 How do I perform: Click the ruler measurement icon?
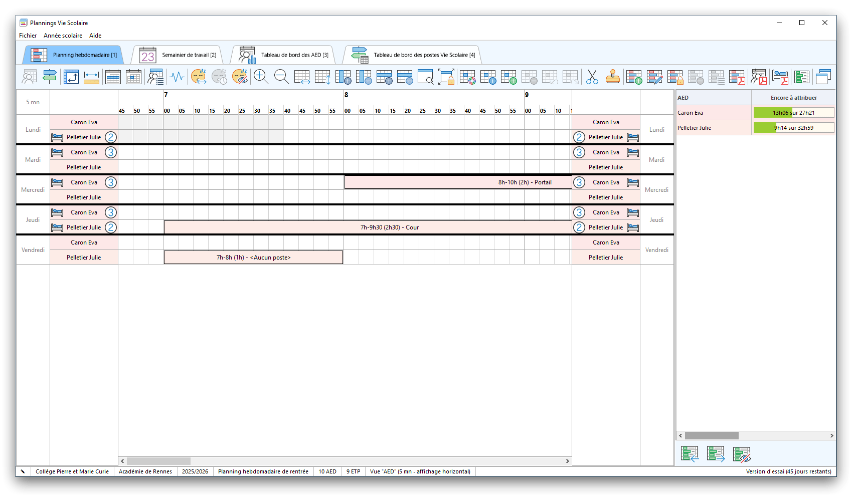click(x=91, y=77)
